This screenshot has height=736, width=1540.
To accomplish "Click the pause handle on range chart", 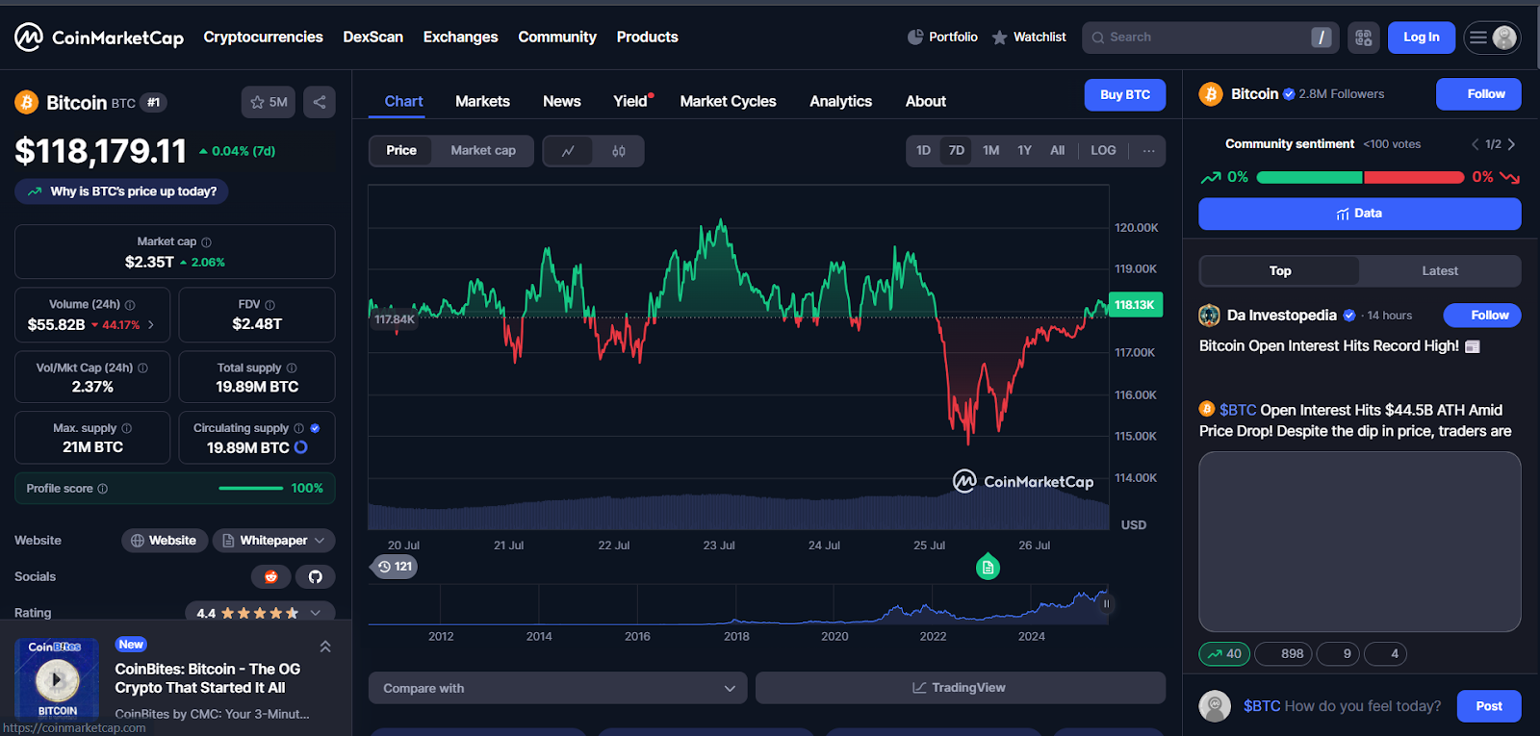I will coord(1106,604).
